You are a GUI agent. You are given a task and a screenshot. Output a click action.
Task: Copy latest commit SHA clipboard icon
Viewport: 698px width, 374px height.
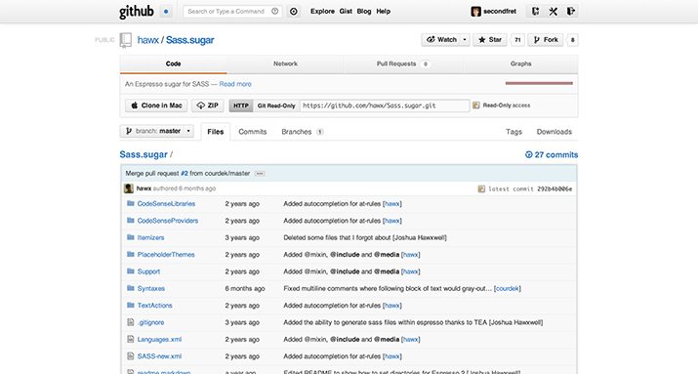pos(481,188)
